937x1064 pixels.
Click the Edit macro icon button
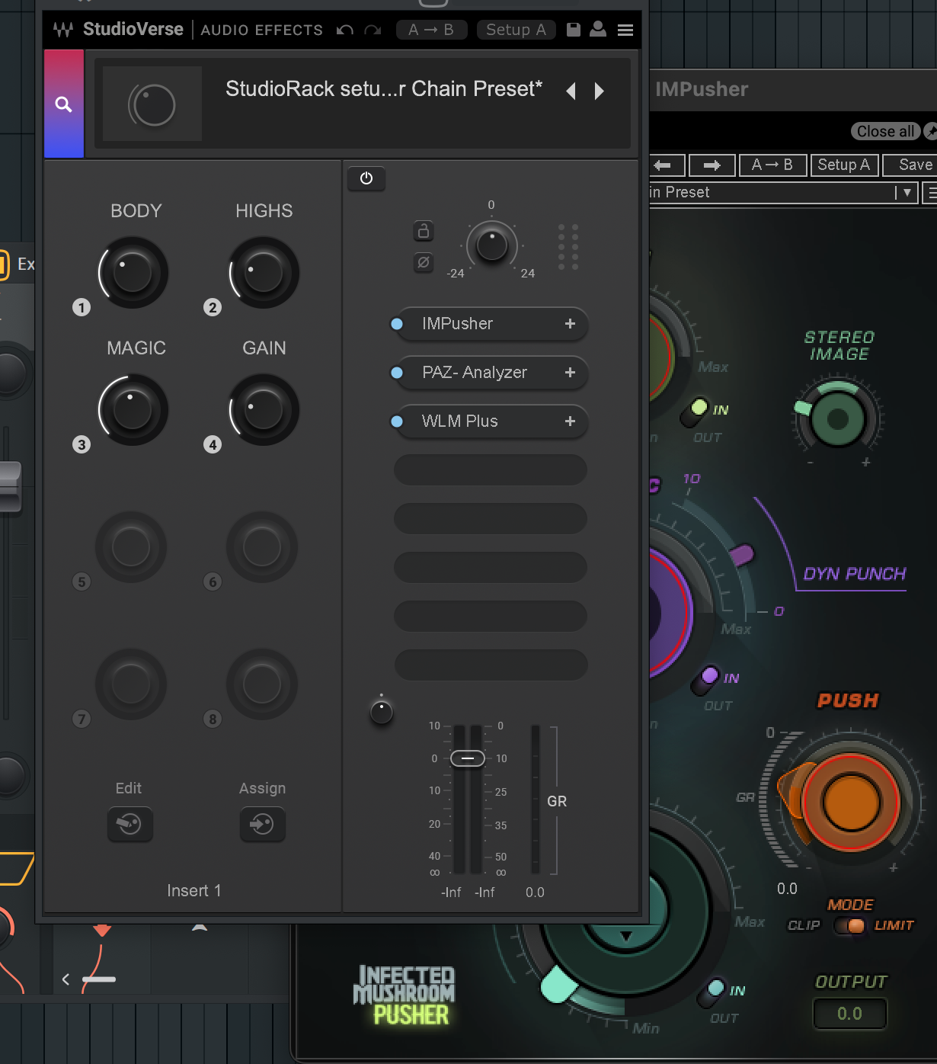coord(130,824)
